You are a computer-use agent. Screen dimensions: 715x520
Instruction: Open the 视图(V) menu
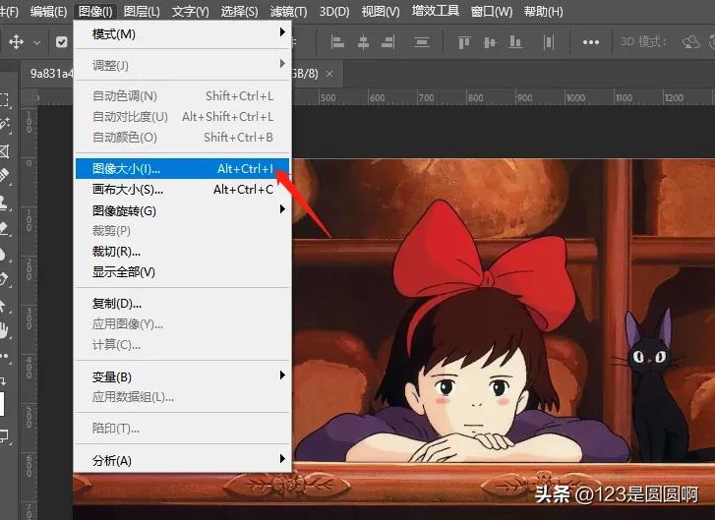381,11
